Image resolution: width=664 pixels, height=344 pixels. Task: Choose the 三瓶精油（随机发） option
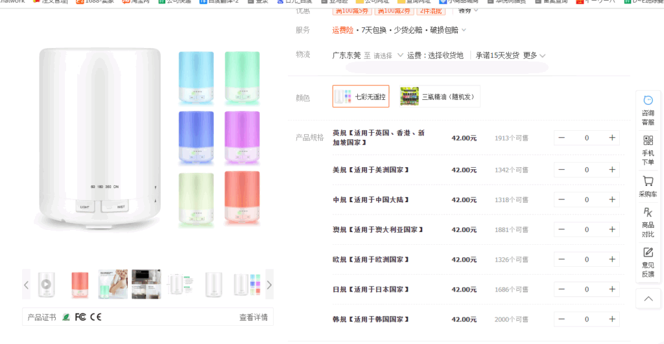click(x=440, y=97)
